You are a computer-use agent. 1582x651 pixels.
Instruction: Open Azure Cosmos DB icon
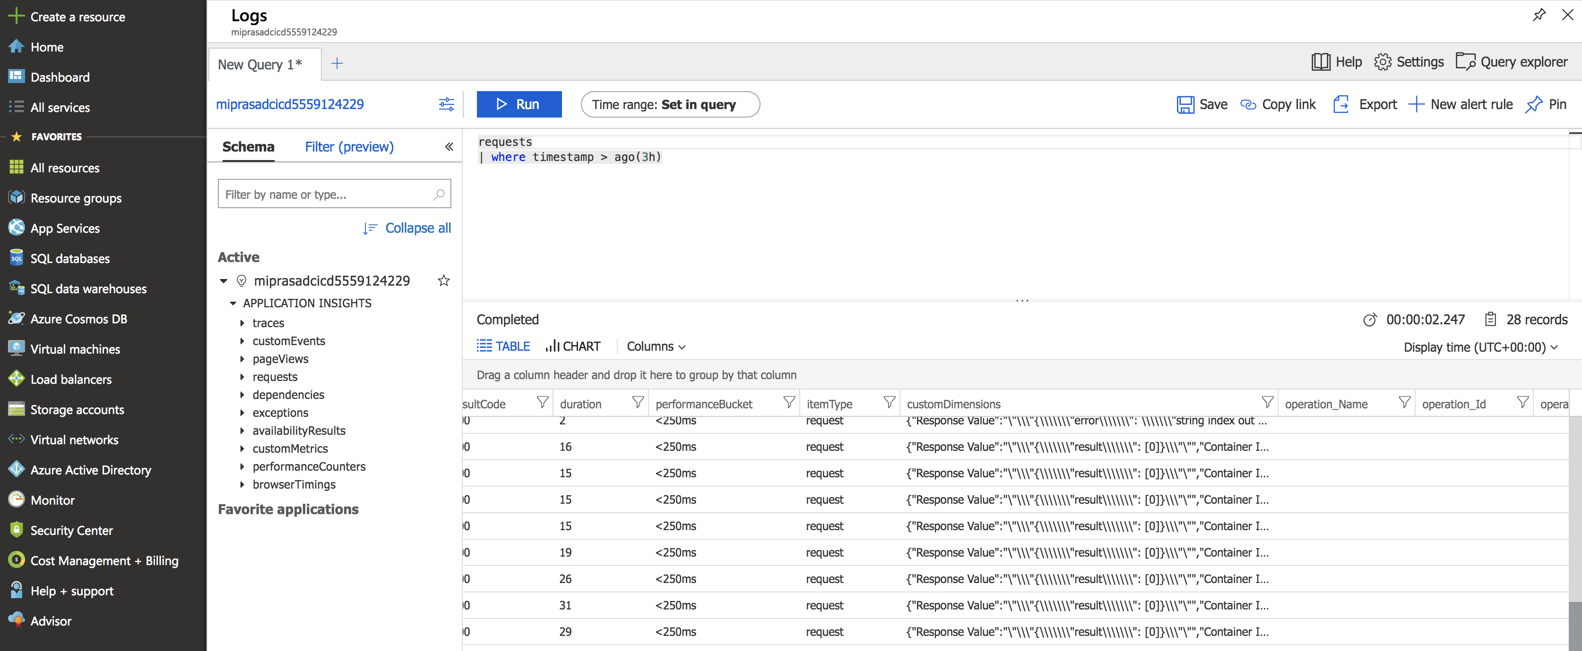point(16,319)
